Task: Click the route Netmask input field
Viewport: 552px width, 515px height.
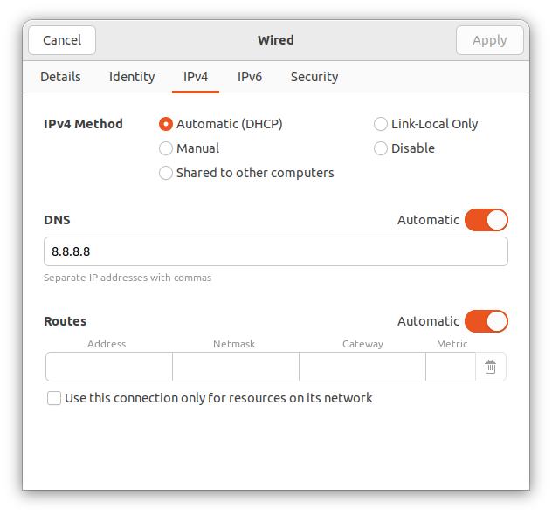Action: tap(236, 367)
